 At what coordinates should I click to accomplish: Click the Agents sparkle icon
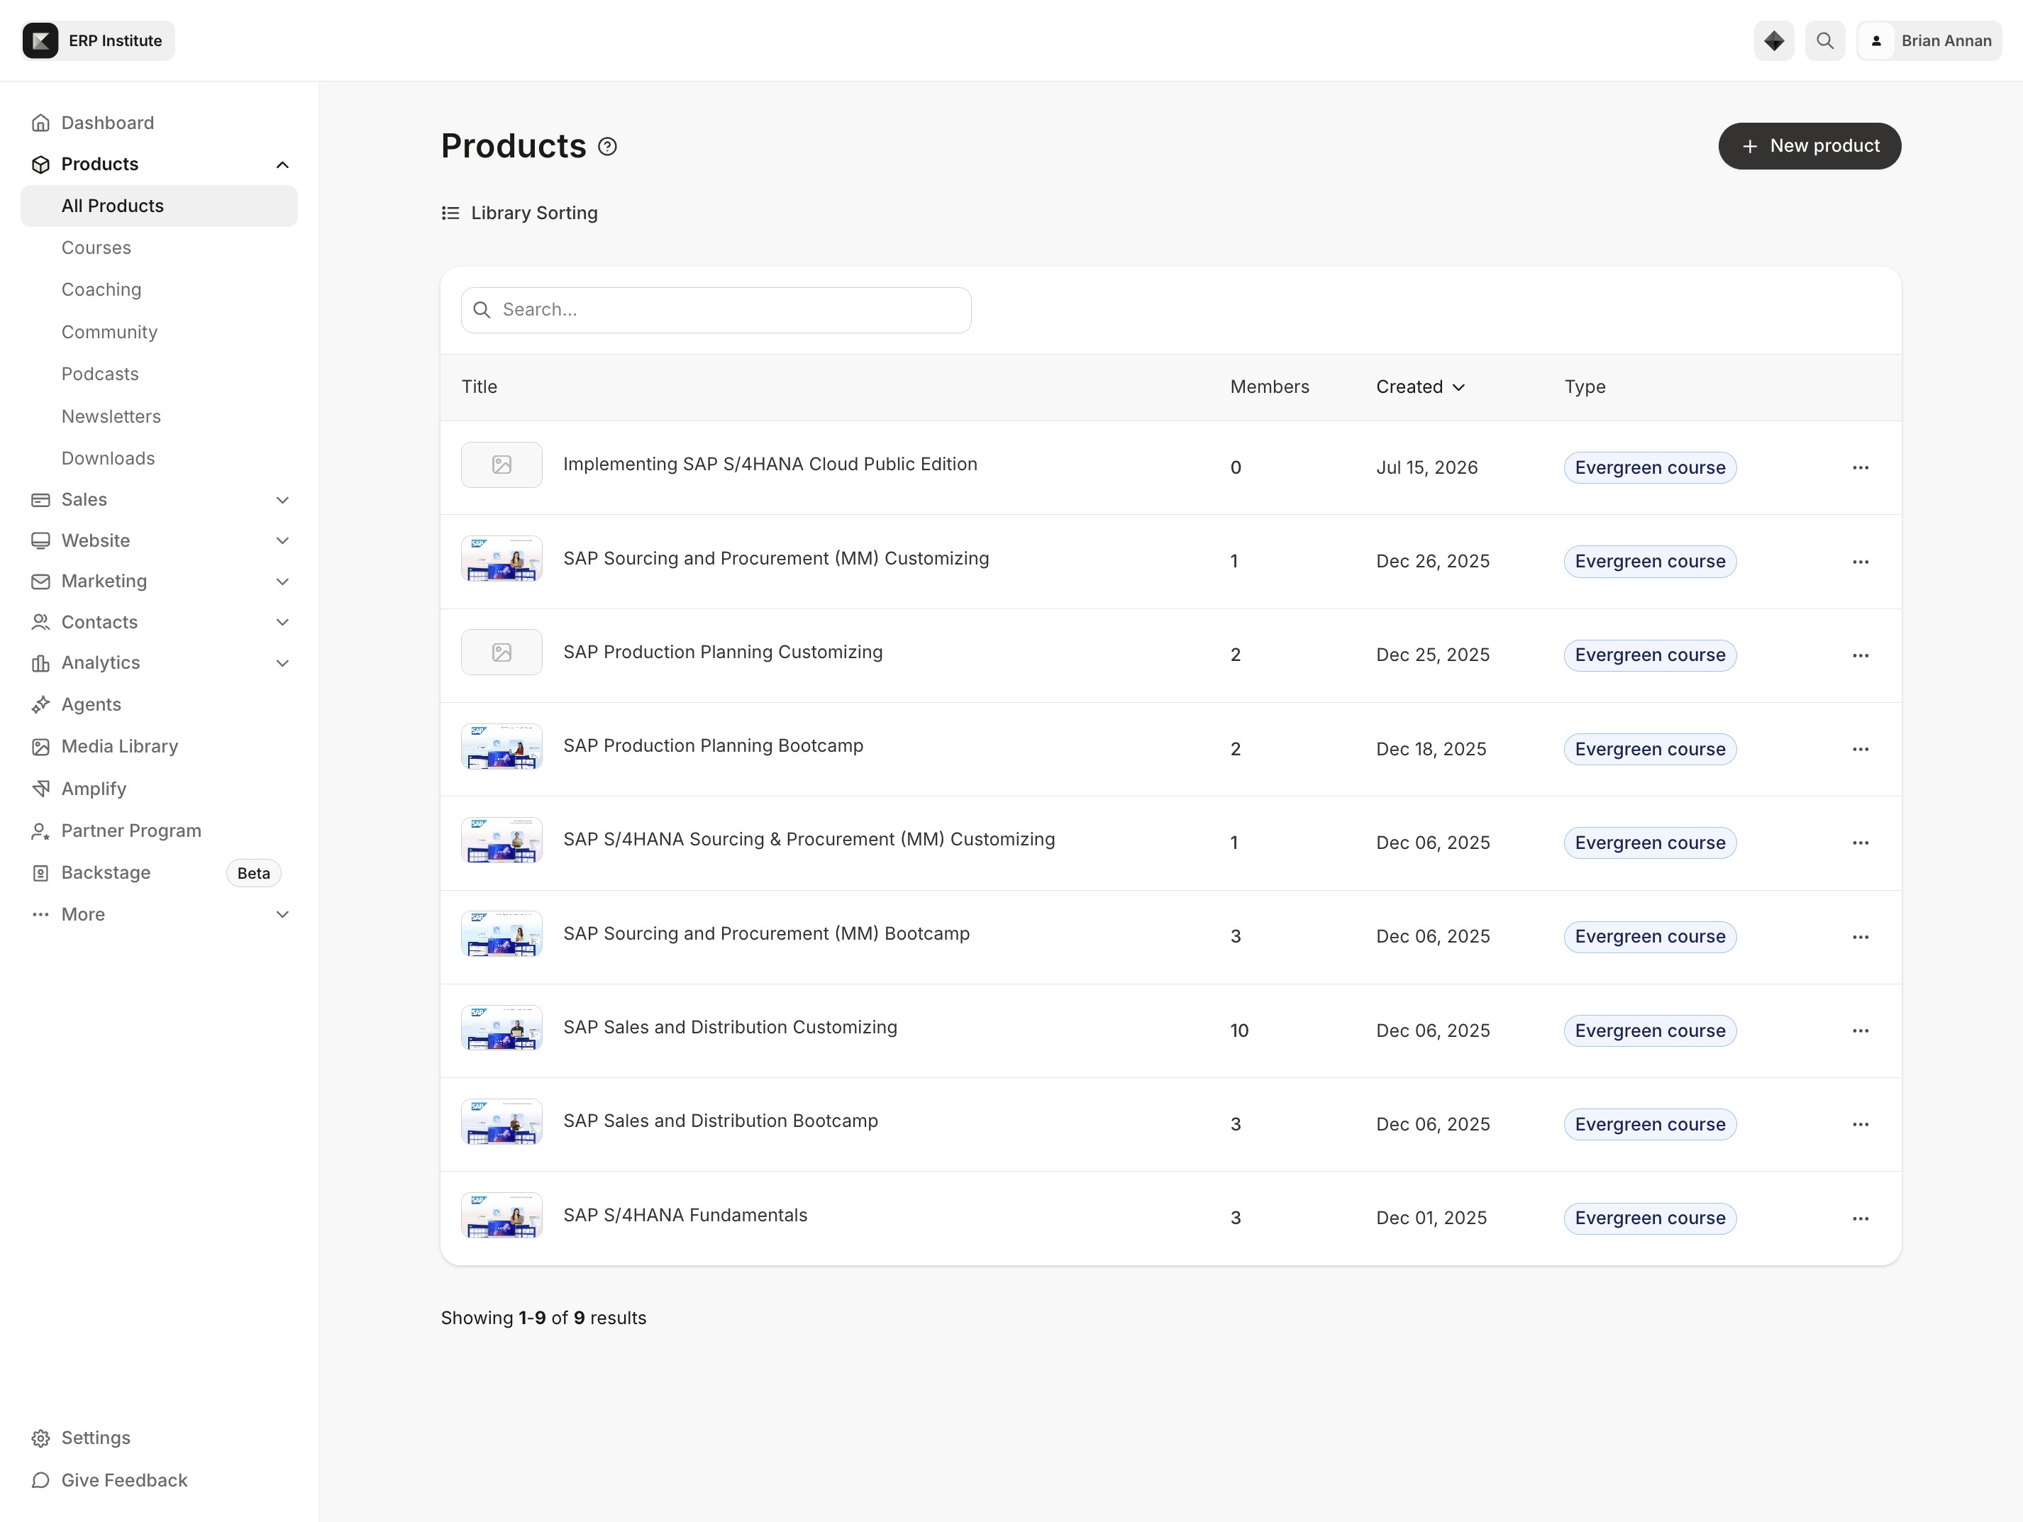pos(40,704)
